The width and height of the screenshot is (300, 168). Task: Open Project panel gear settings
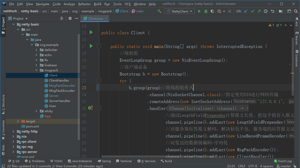pyautogui.click(x=70, y=18)
